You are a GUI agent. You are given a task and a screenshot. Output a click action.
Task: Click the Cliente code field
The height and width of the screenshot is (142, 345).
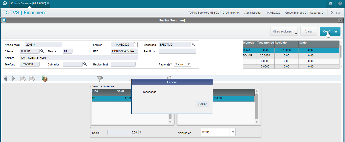30,51
